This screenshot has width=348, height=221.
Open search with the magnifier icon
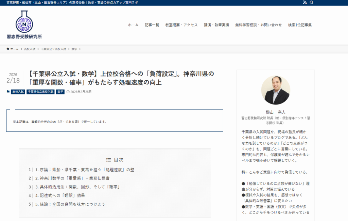(x=312, y=2)
